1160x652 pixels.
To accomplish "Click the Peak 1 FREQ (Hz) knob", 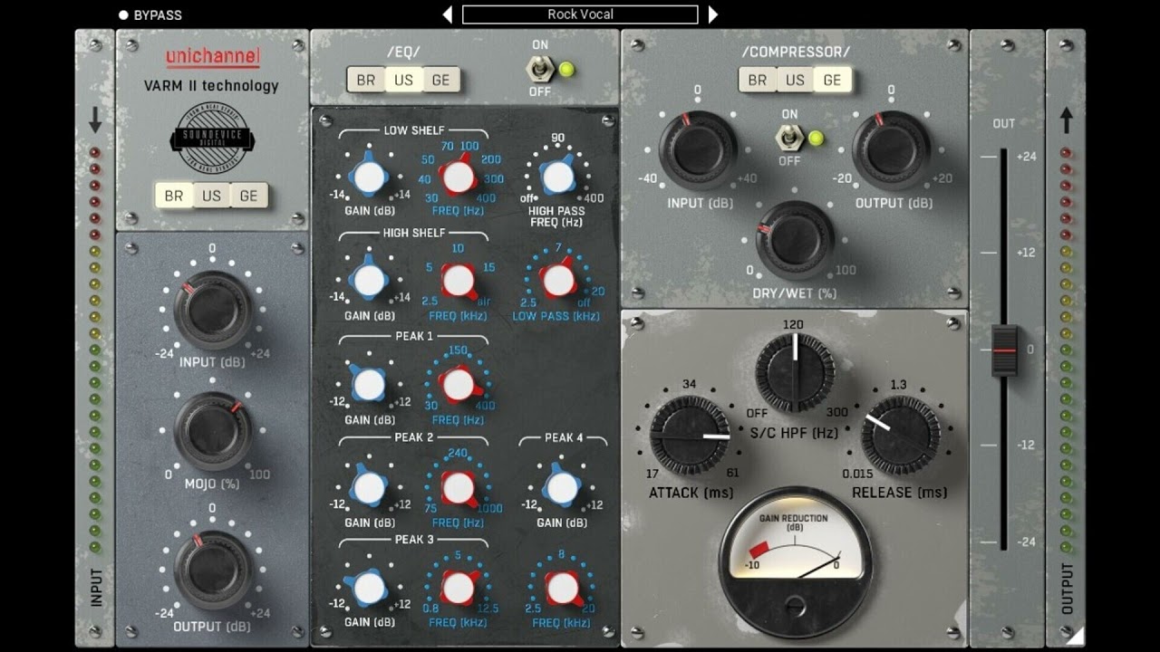I will (x=459, y=385).
